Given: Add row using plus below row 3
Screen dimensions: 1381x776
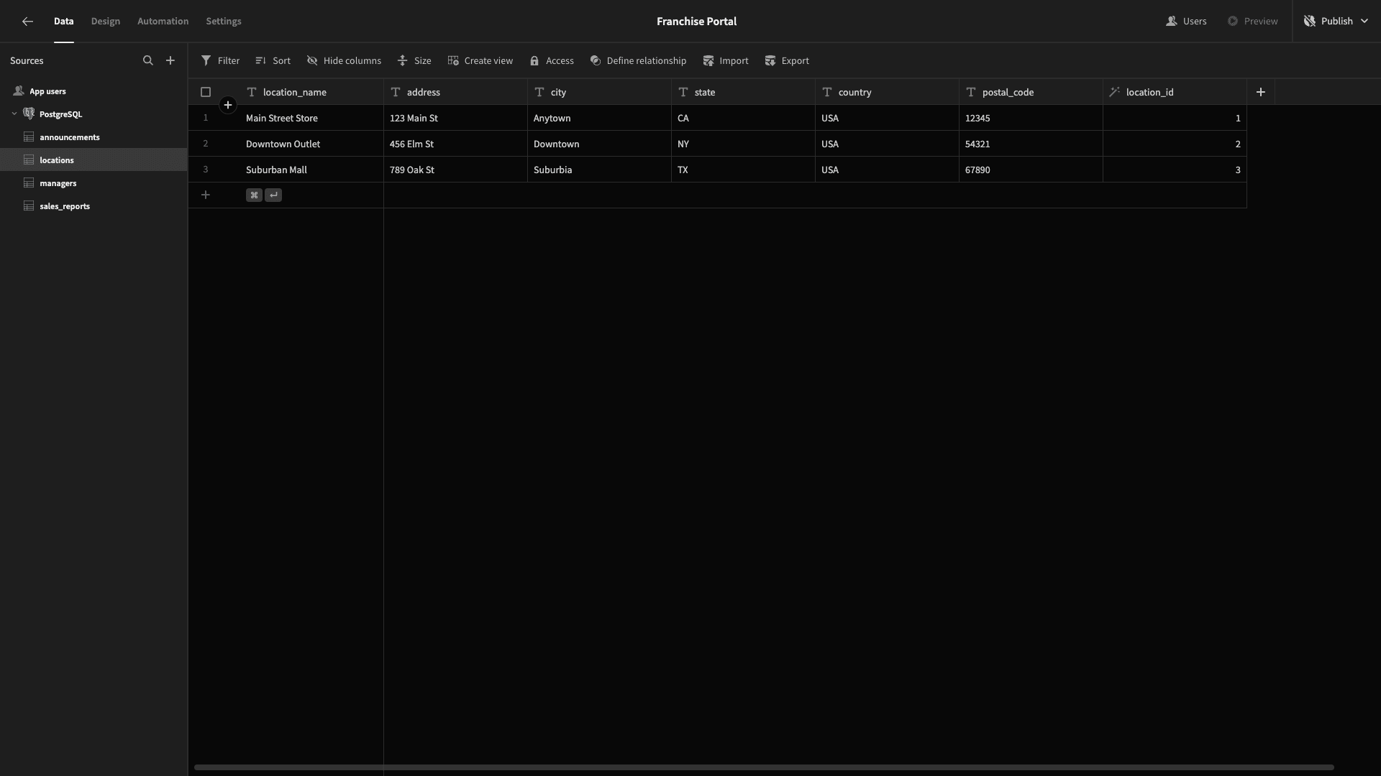Looking at the screenshot, I should pyautogui.click(x=206, y=195).
